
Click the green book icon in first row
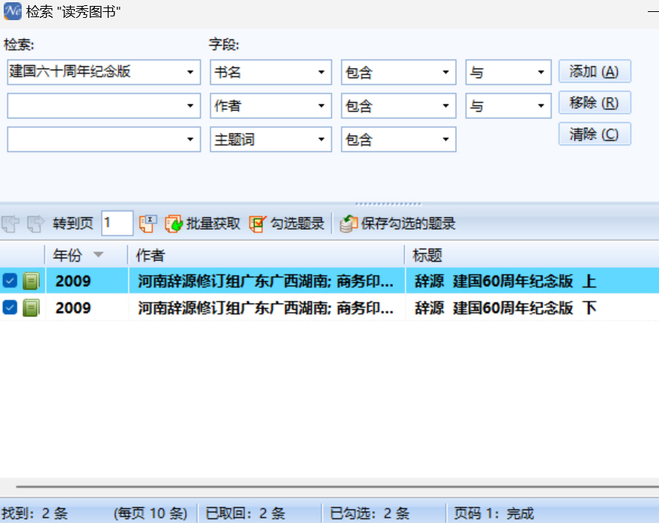(31, 281)
